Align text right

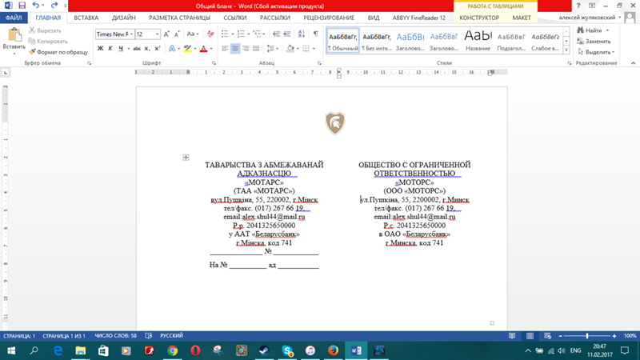(246, 49)
